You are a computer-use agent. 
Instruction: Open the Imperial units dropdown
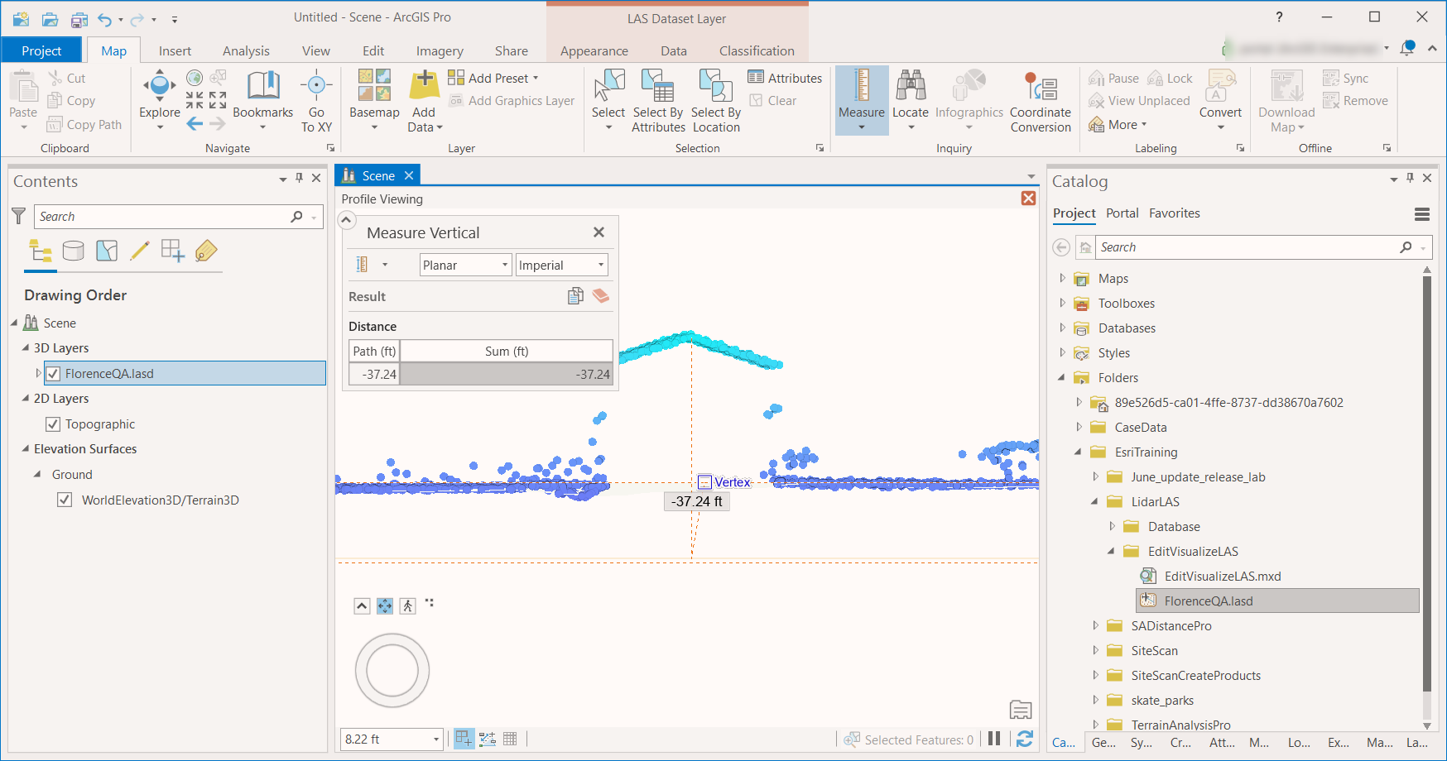(561, 266)
